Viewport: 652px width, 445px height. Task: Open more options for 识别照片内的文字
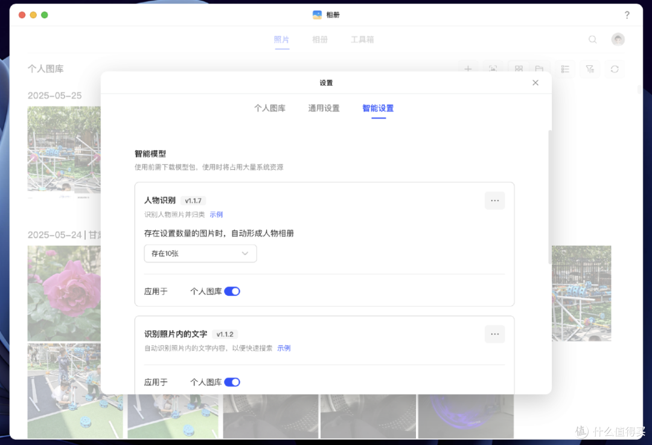pyautogui.click(x=495, y=334)
